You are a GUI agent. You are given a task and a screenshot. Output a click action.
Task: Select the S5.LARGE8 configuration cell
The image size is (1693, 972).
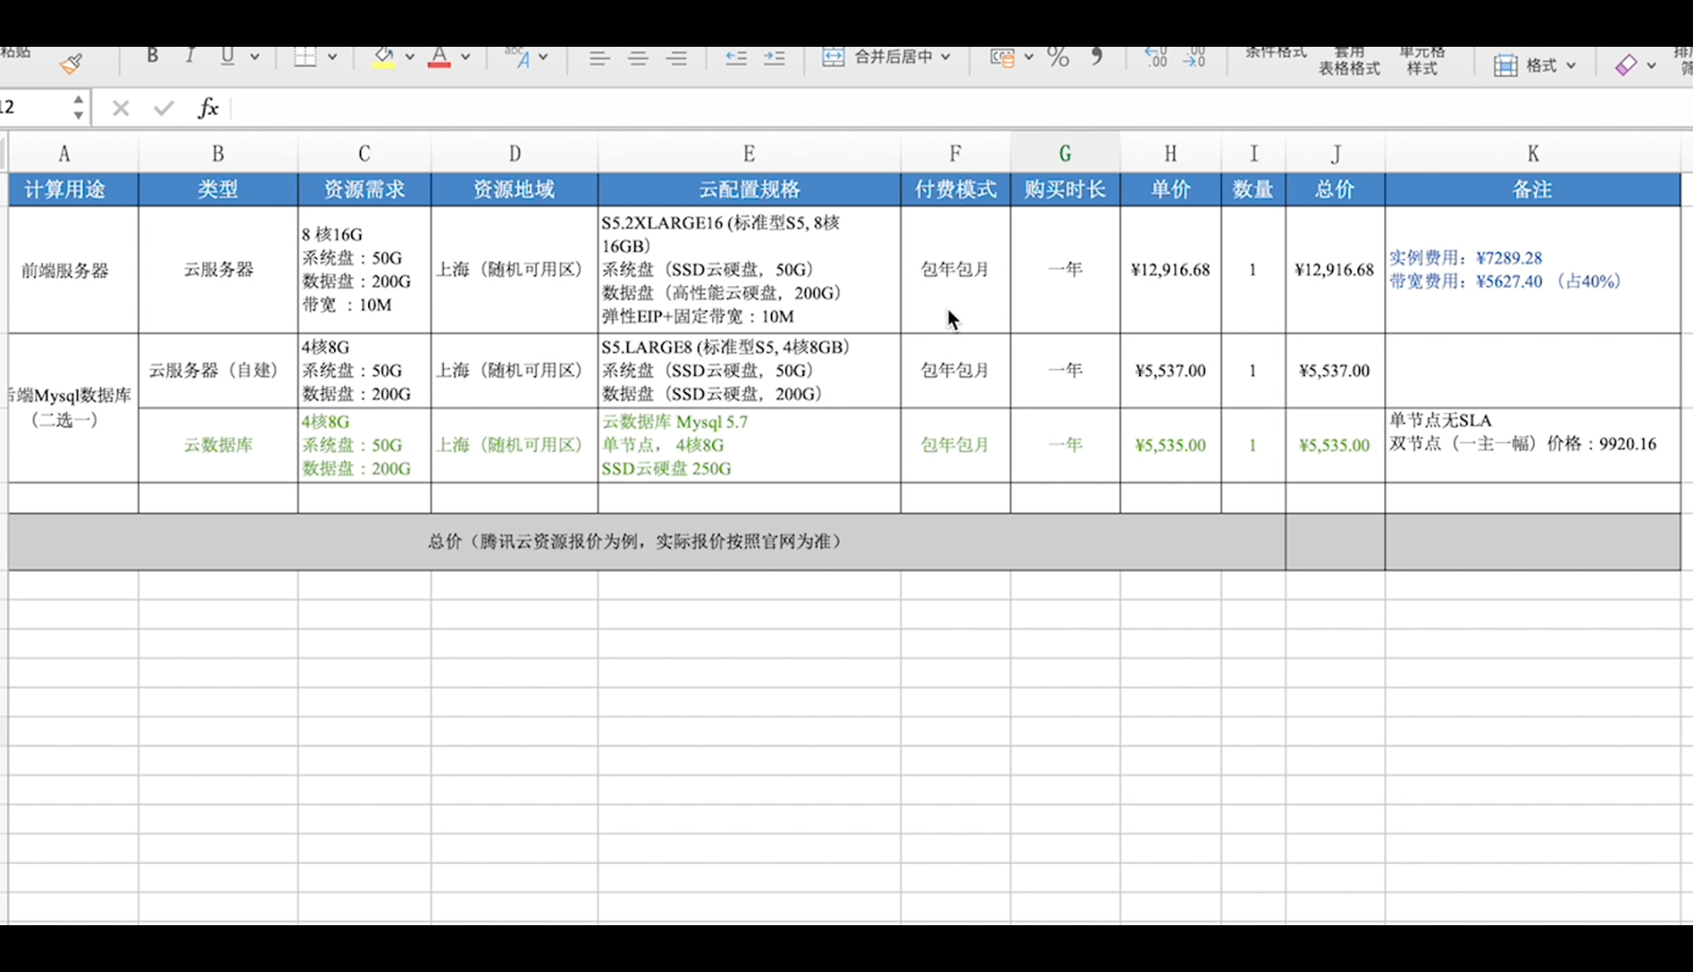tap(749, 371)
